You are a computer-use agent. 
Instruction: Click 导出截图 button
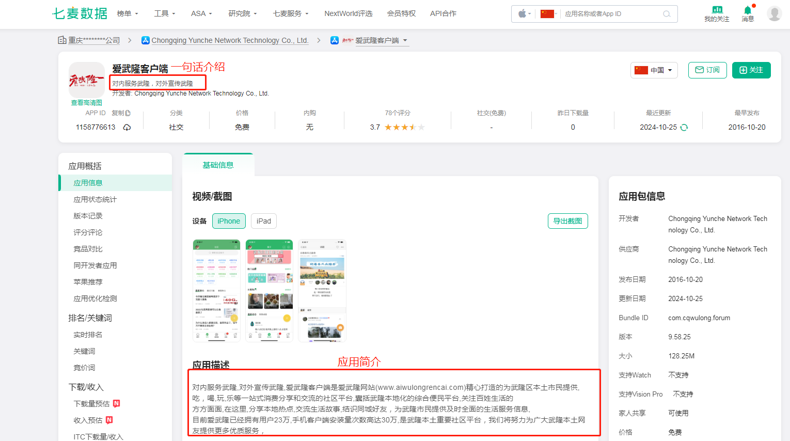[x=568, y=221]
